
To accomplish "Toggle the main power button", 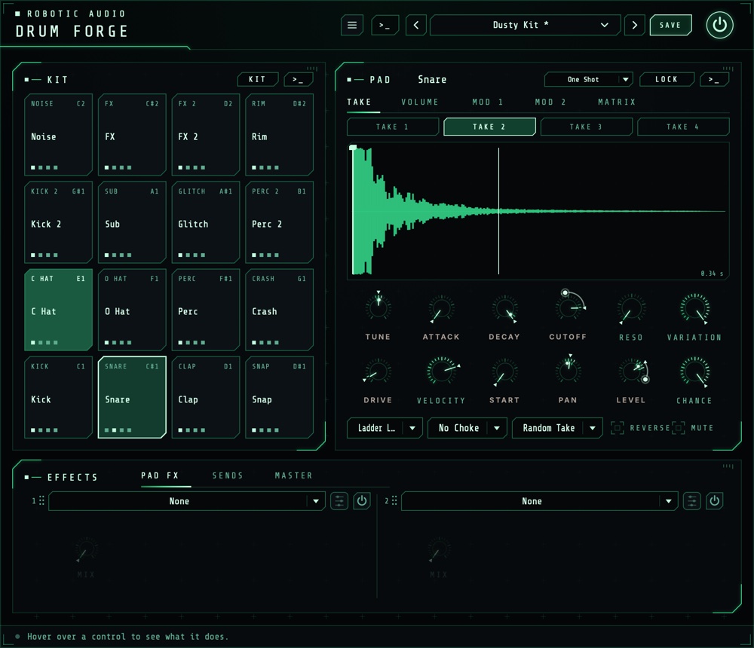I will coord(719,25).
